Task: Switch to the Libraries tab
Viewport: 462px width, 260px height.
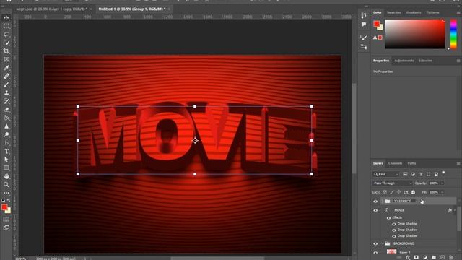Action: (425, 61)
